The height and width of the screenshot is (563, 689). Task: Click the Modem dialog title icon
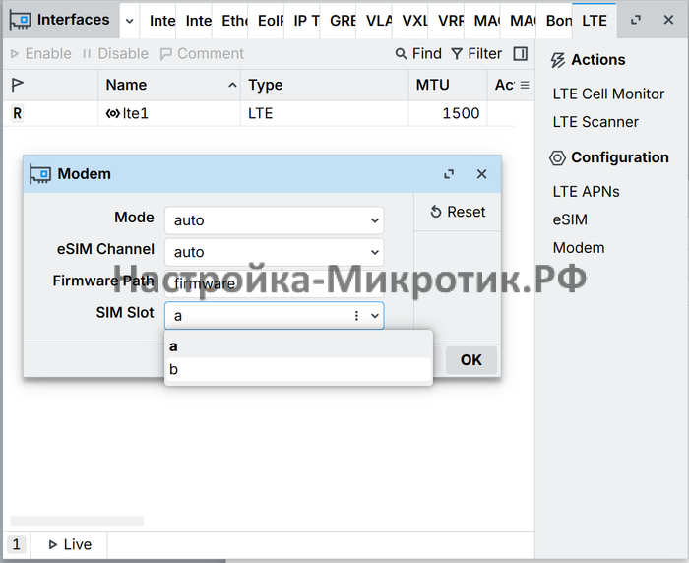40,174
